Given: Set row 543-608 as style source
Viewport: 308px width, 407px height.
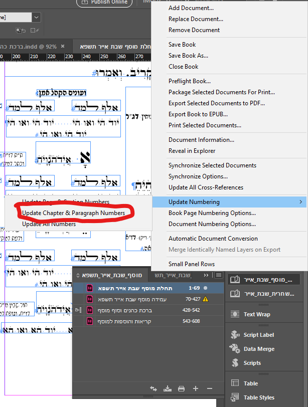Looking at the screenshot, I should coord(78,321).
